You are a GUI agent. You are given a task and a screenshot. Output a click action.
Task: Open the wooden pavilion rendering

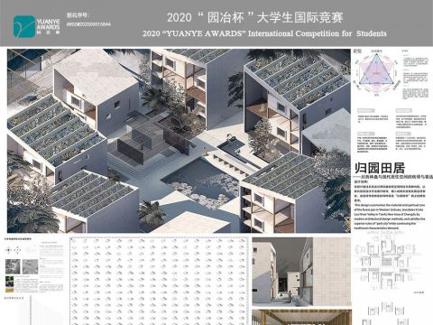click(x=301, y=317)
